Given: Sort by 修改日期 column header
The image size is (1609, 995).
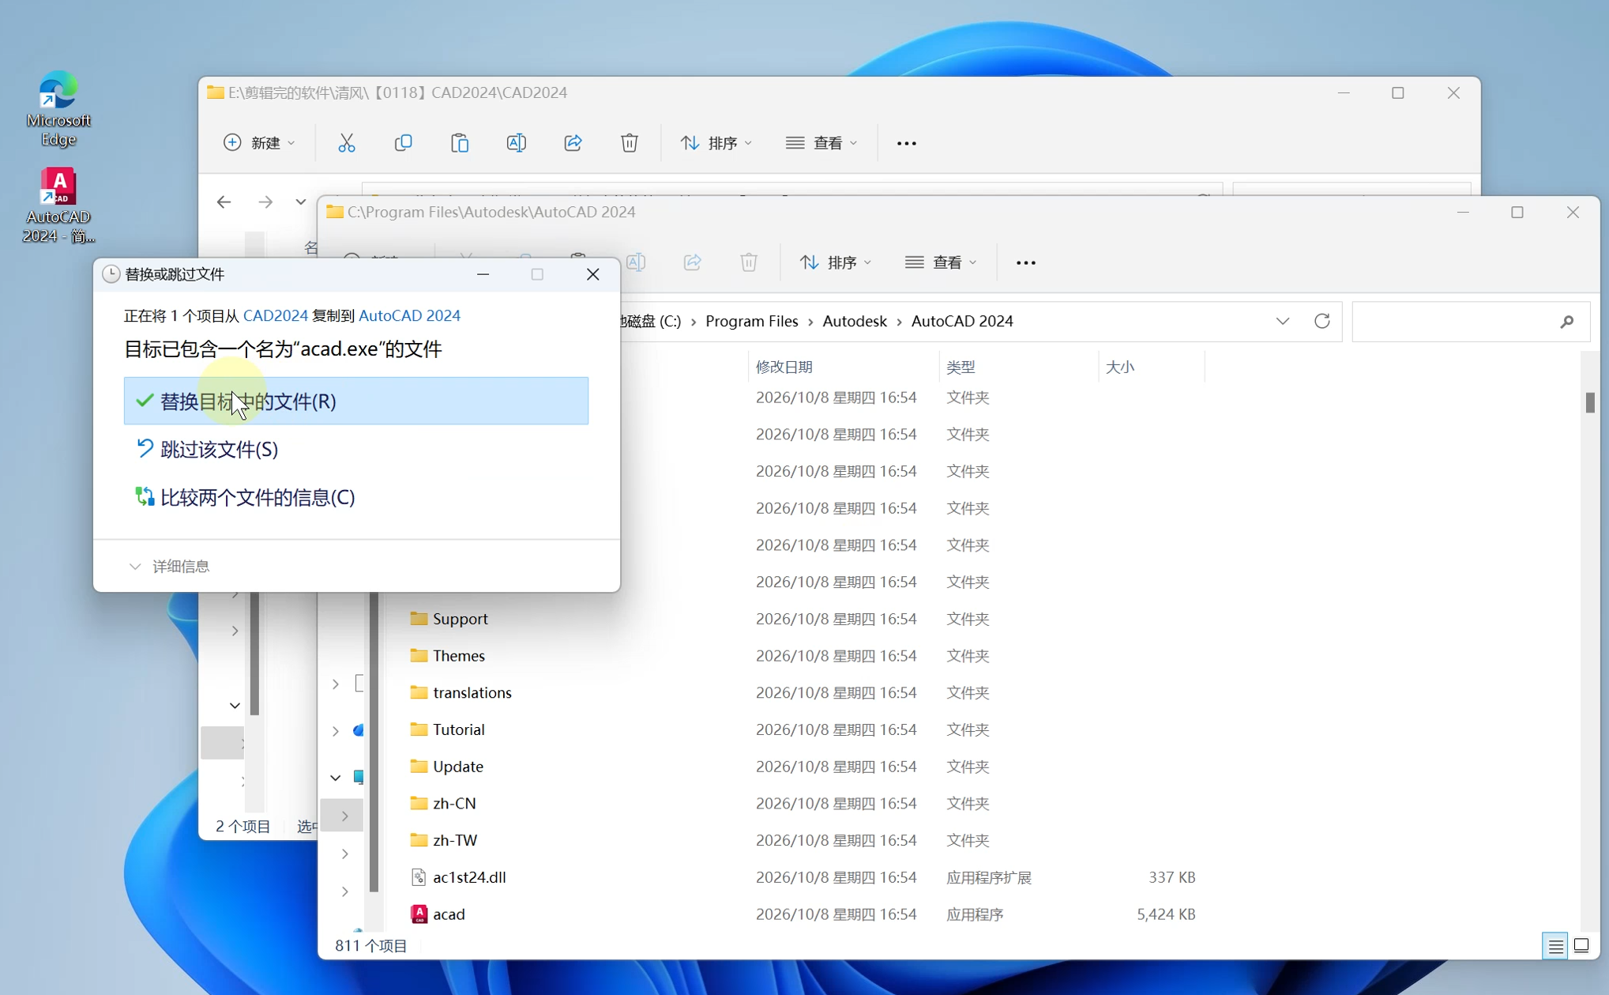Looking at the screenshot, I should pyautogui.click(x=844, y=367).
